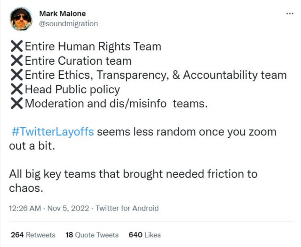Click the 'Entire Curation team' text
Image resolution: width=301 pixels, height=247 pixels.
point(78,61)
